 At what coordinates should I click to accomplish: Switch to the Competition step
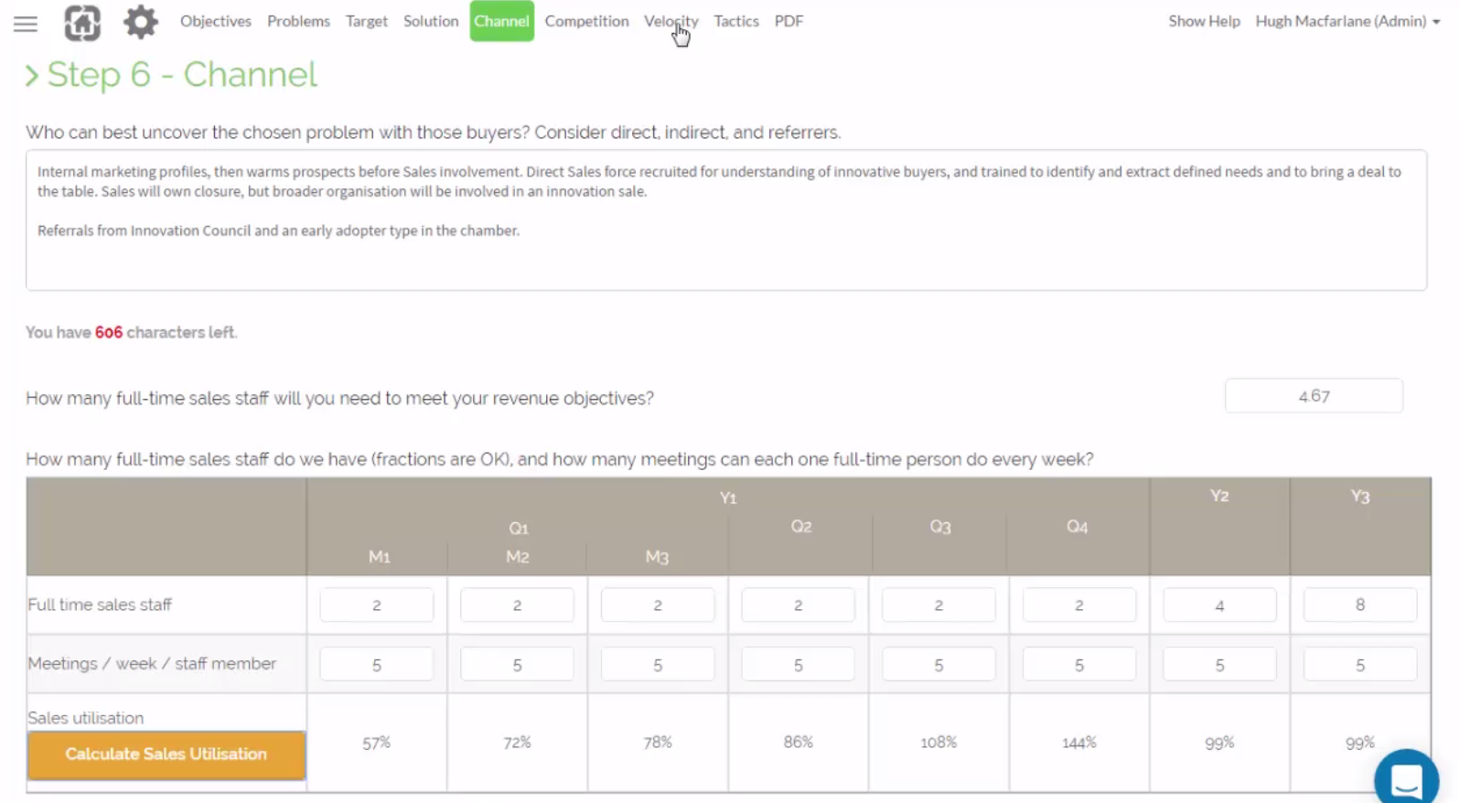click(586, 21)
